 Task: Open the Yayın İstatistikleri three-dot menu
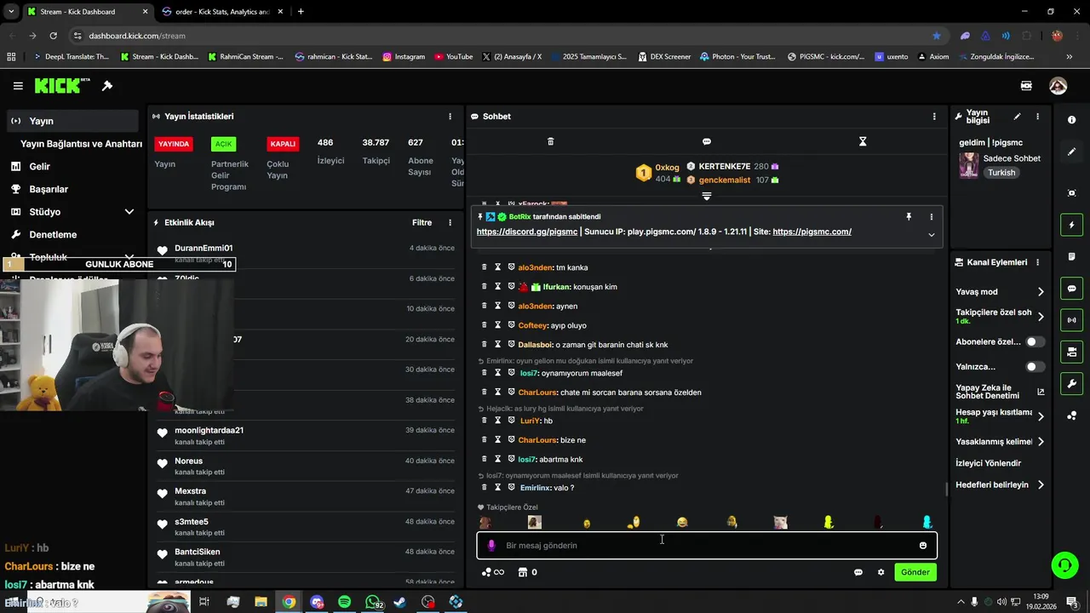pyautogui.click(x=450, y=117)
